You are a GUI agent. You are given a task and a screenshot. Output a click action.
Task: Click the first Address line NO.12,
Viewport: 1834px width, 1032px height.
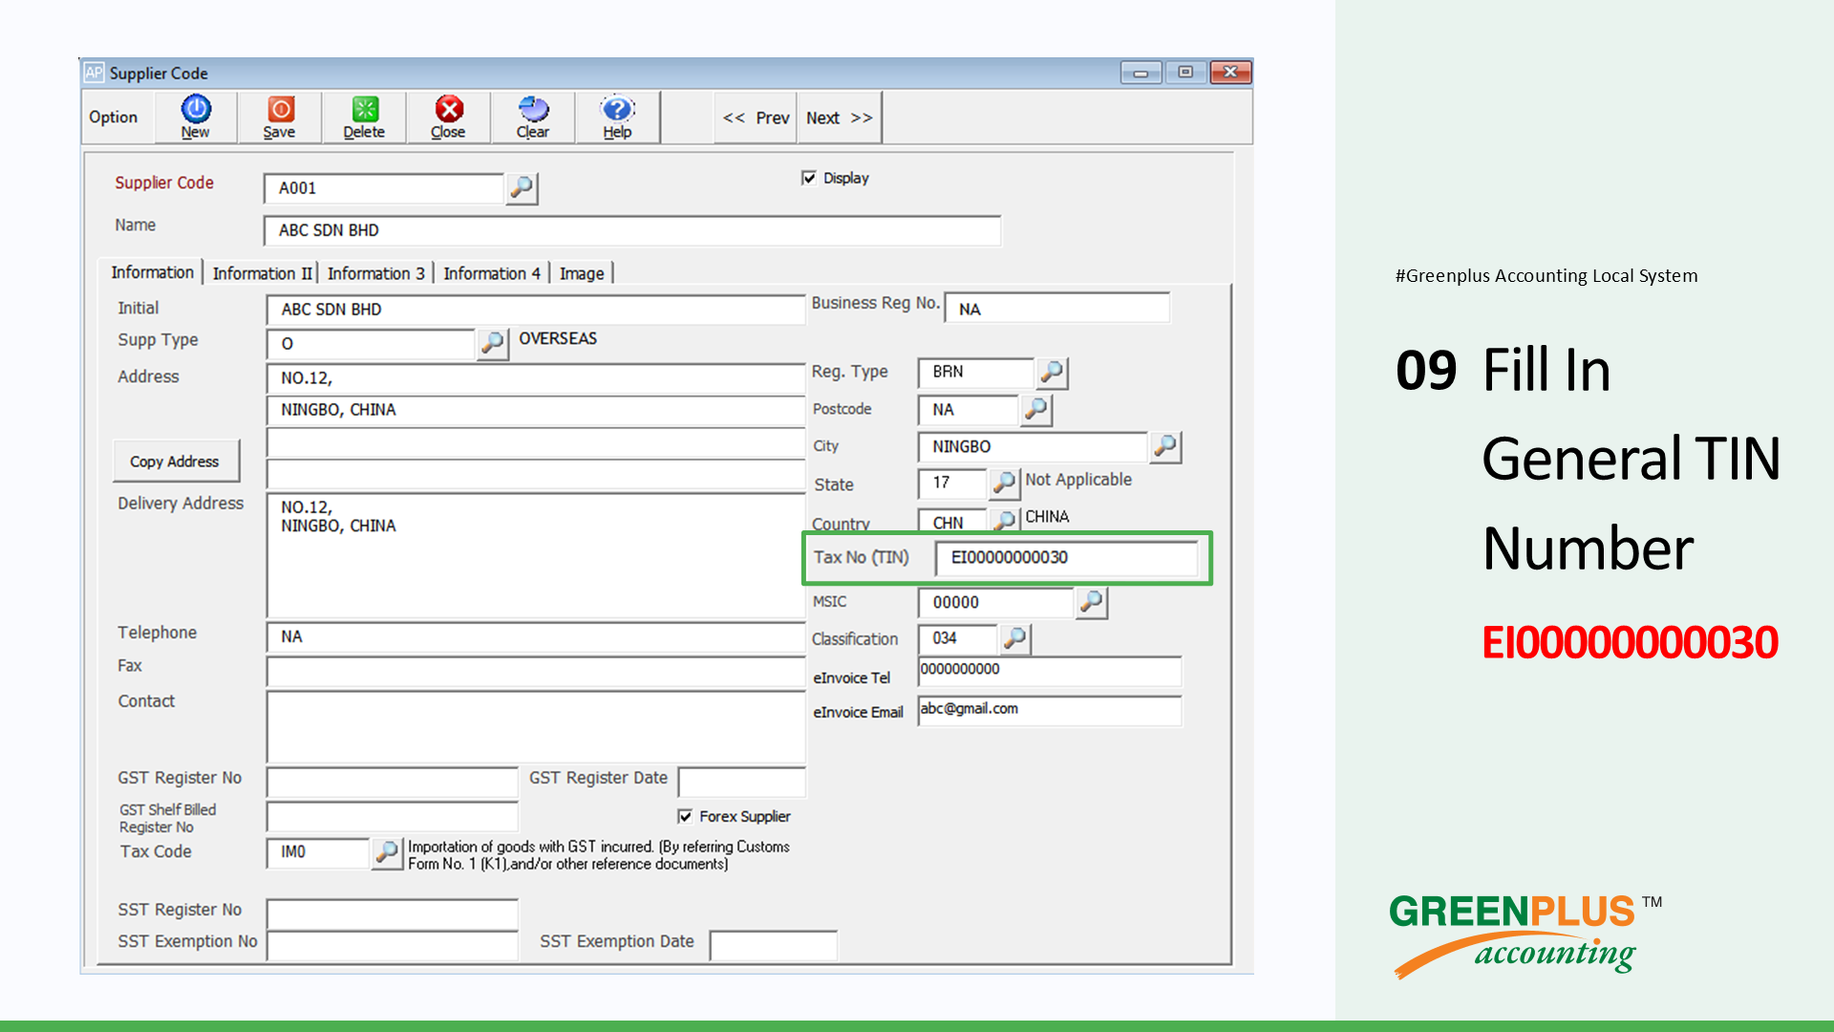tap(536, 378)
